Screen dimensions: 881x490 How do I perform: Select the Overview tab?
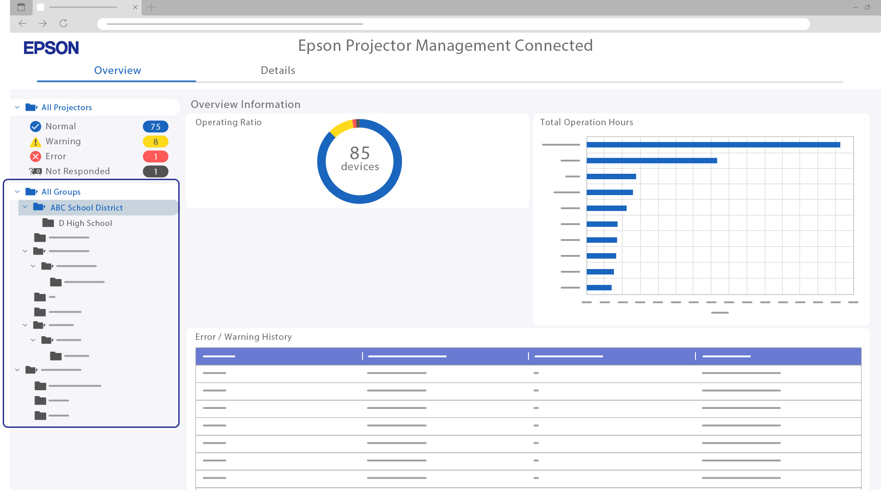coord(117,70)
